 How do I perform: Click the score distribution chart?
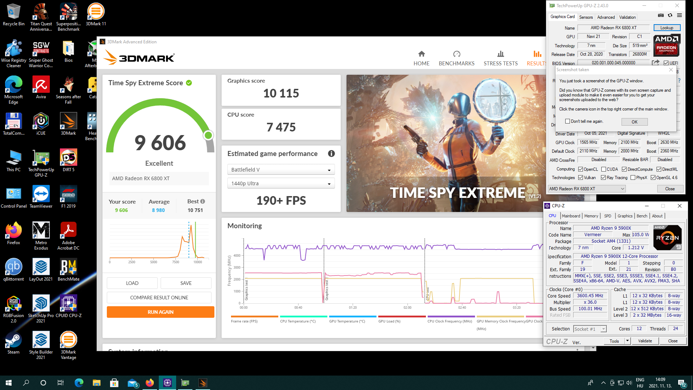pyautogui.click(x=159, y=242)
